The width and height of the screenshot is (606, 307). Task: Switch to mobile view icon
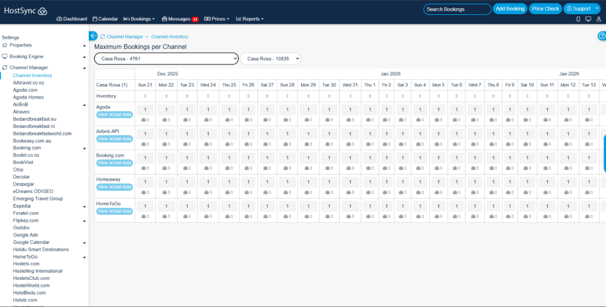tap(578, 19)
